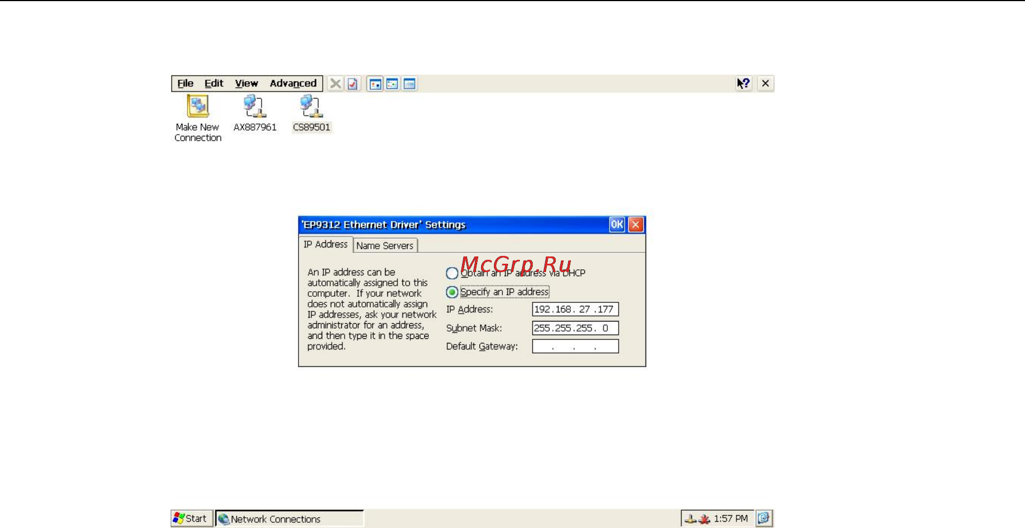Confirm settings with the OK button
Screen dimensions: 1025x528
(617, 224)
